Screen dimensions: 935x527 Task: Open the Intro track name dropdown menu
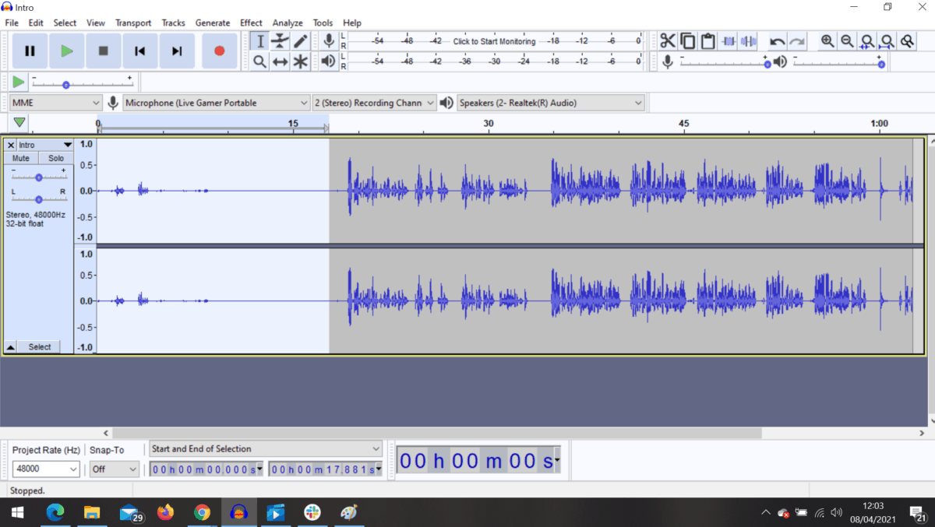tap(45, 145)
